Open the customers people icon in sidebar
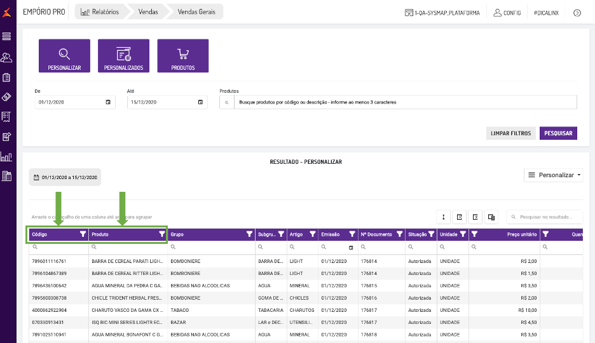The height and width of the screenshot is (343, 595). (6, 58)
